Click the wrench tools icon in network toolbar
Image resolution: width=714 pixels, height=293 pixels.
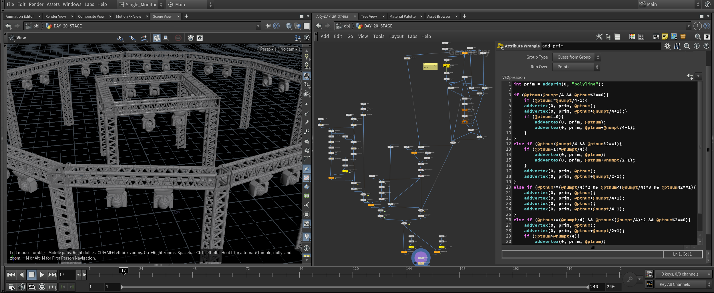tap(599, 37)
